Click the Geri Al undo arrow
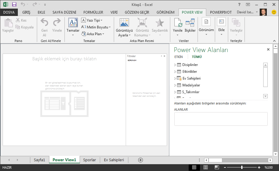Viewport: 279px width, 171px height. (x=44, y=22)
